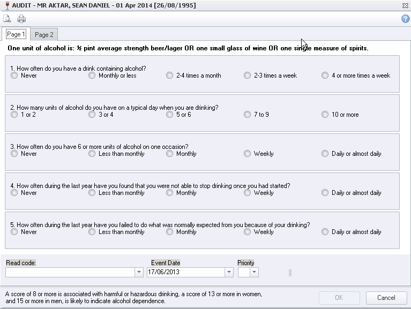Click the OK button
411x309 pixels.
339,298
